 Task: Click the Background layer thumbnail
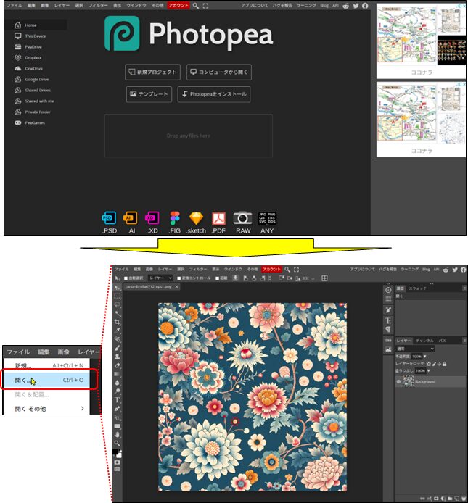[408, 381]
